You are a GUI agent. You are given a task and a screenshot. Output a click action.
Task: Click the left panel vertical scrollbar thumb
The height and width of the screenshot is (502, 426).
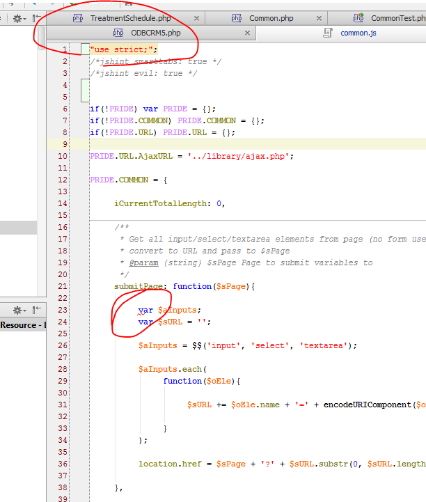pos(42,38)
